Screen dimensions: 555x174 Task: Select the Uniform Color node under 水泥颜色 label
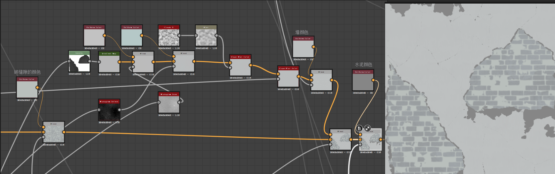click(363, 80)
